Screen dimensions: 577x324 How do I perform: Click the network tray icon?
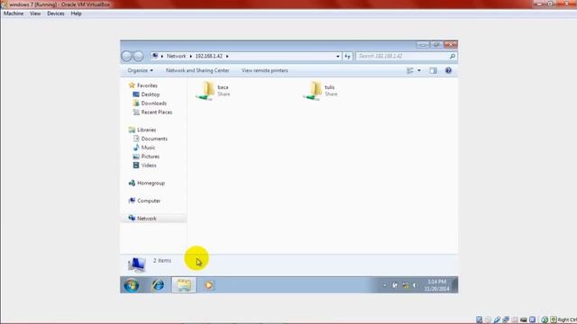click(405, 285)
